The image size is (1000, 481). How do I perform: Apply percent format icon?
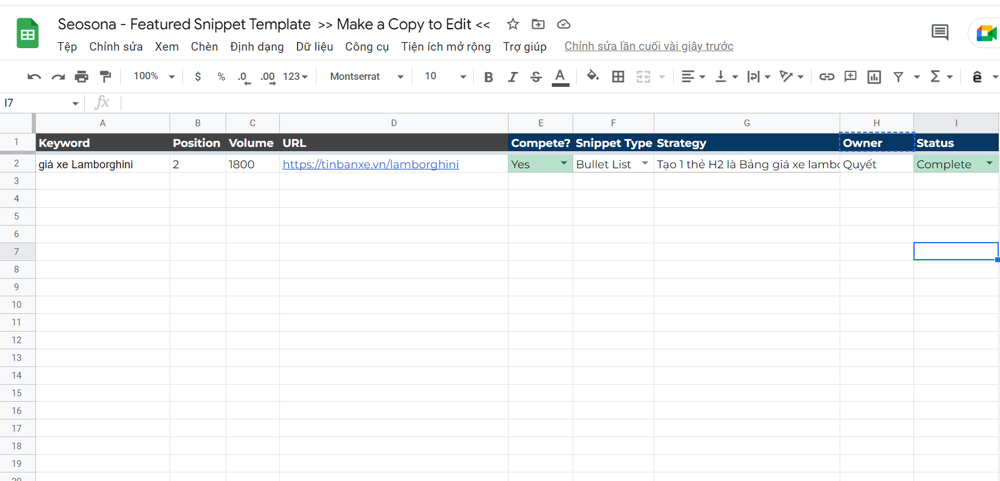(x=221, y=77)
